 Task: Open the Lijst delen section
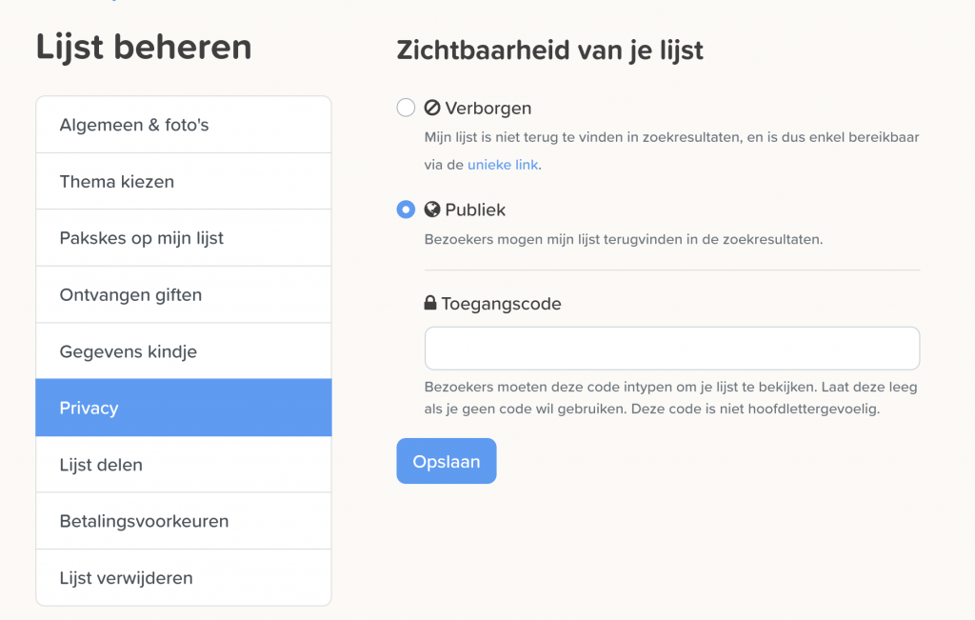tap(184, 465)
